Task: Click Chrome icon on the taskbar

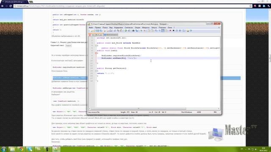Action: 21,149
